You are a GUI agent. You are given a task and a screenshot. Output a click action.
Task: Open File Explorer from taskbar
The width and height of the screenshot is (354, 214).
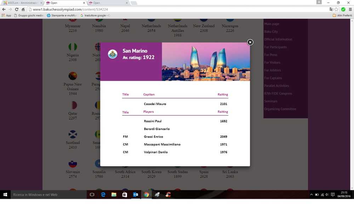click(x=114, y=195)
